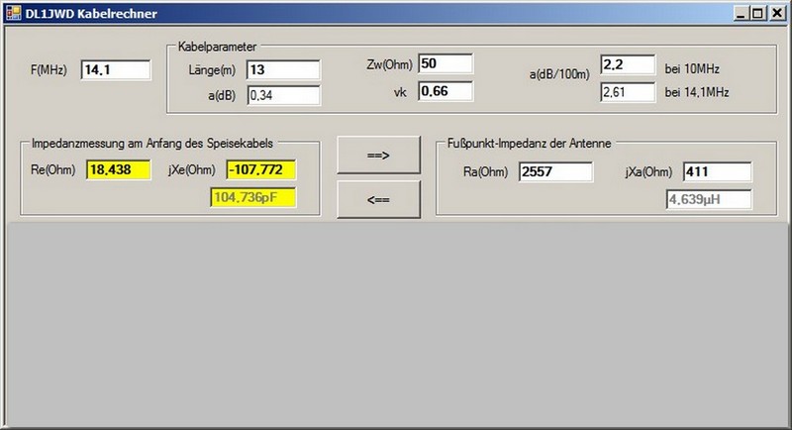
Task: Click the Re(Ohm) label
Action: [x=53, y=169]
